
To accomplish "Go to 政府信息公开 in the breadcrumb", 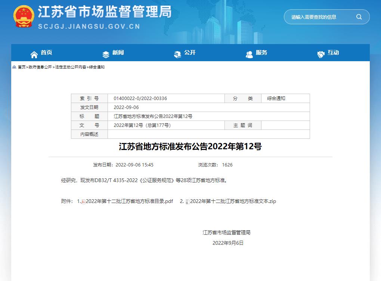I will pos(40,67).
